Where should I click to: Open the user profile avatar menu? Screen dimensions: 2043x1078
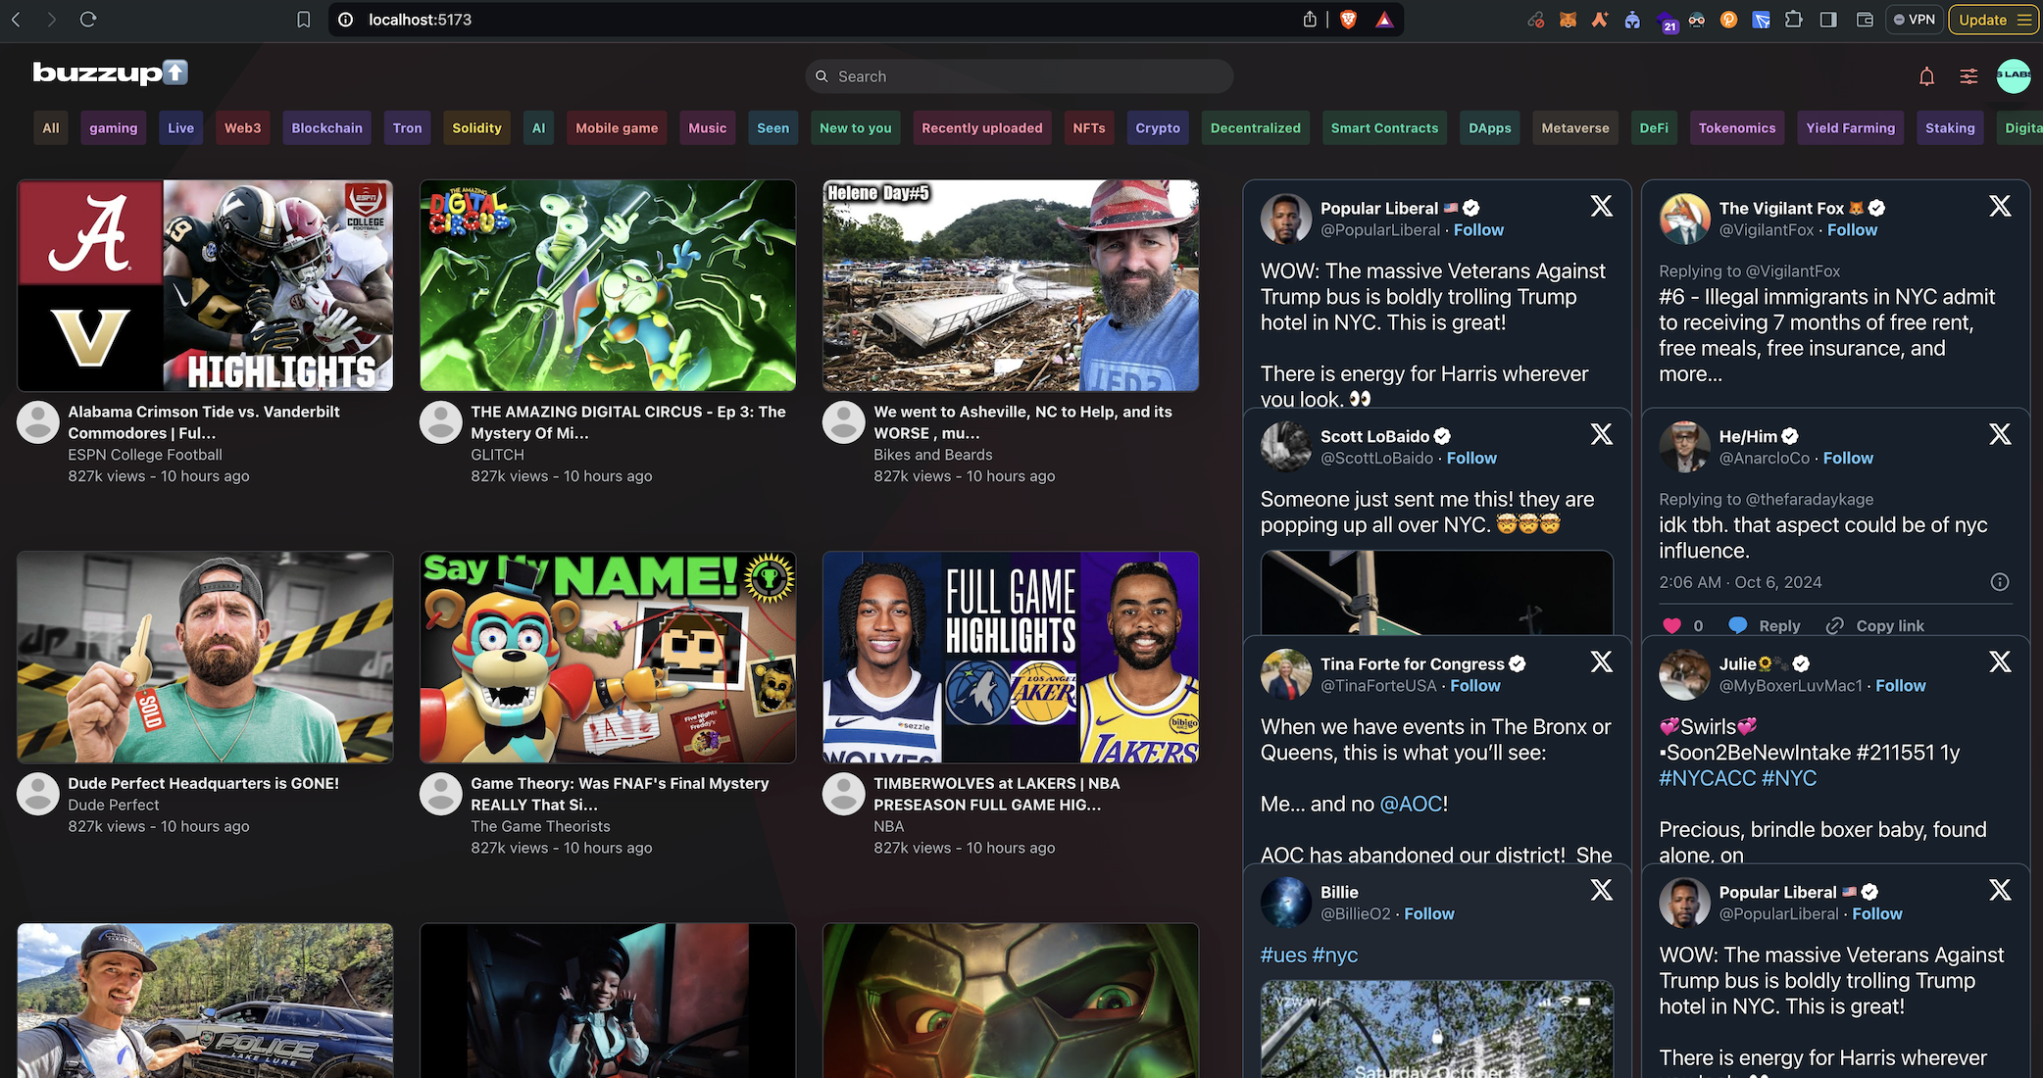point(2014,75)
